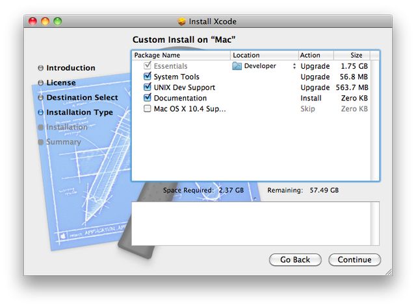This screenshot has height=308, width=416.
Task: Select the System Tools row label
Action: 176,77
